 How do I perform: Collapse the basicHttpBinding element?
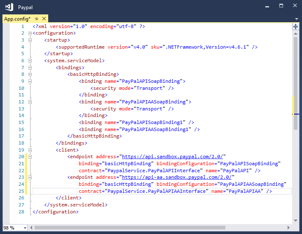30,75
